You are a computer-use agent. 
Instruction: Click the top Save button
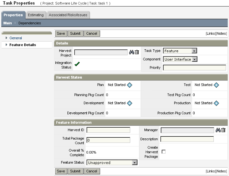[x=61, y=33]
